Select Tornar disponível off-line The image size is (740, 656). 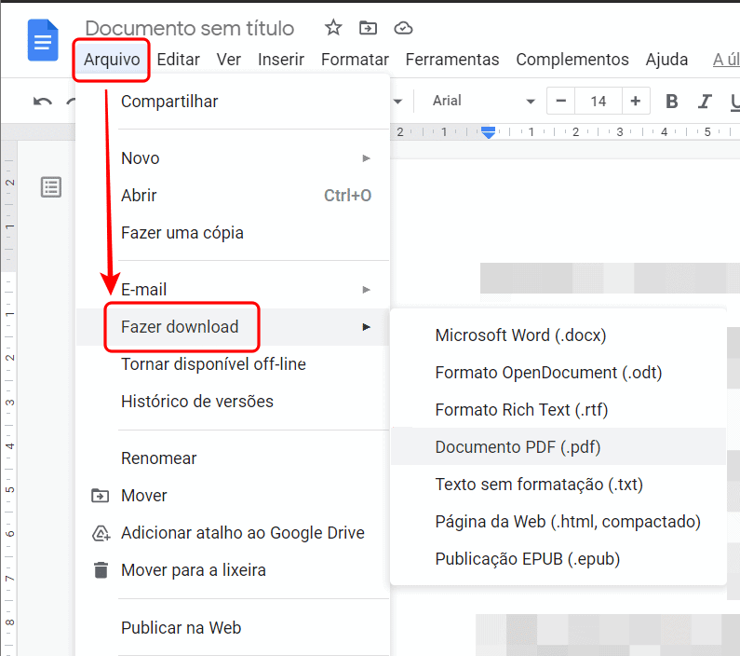[x=233, y=364]
